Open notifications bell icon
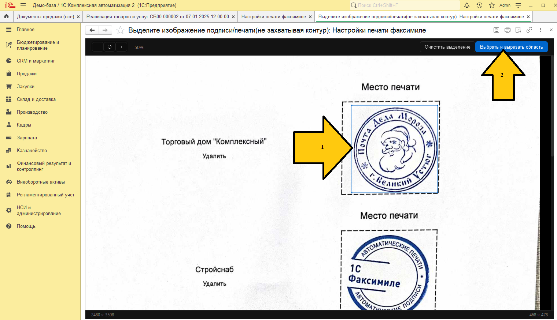The height and width of the screenshot is (320, 557). 467,5
